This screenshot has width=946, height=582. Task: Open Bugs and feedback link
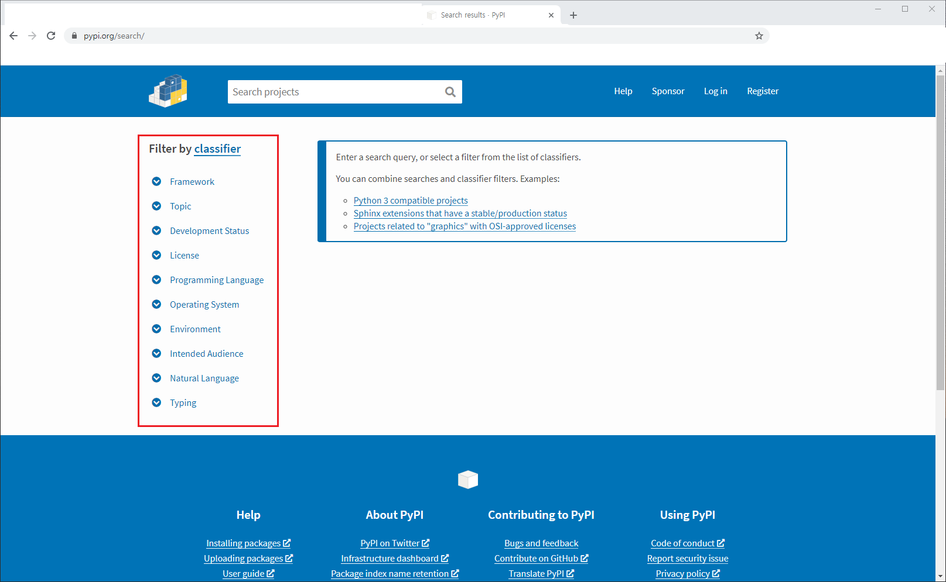pyautogui.click(x=541, y=543)
